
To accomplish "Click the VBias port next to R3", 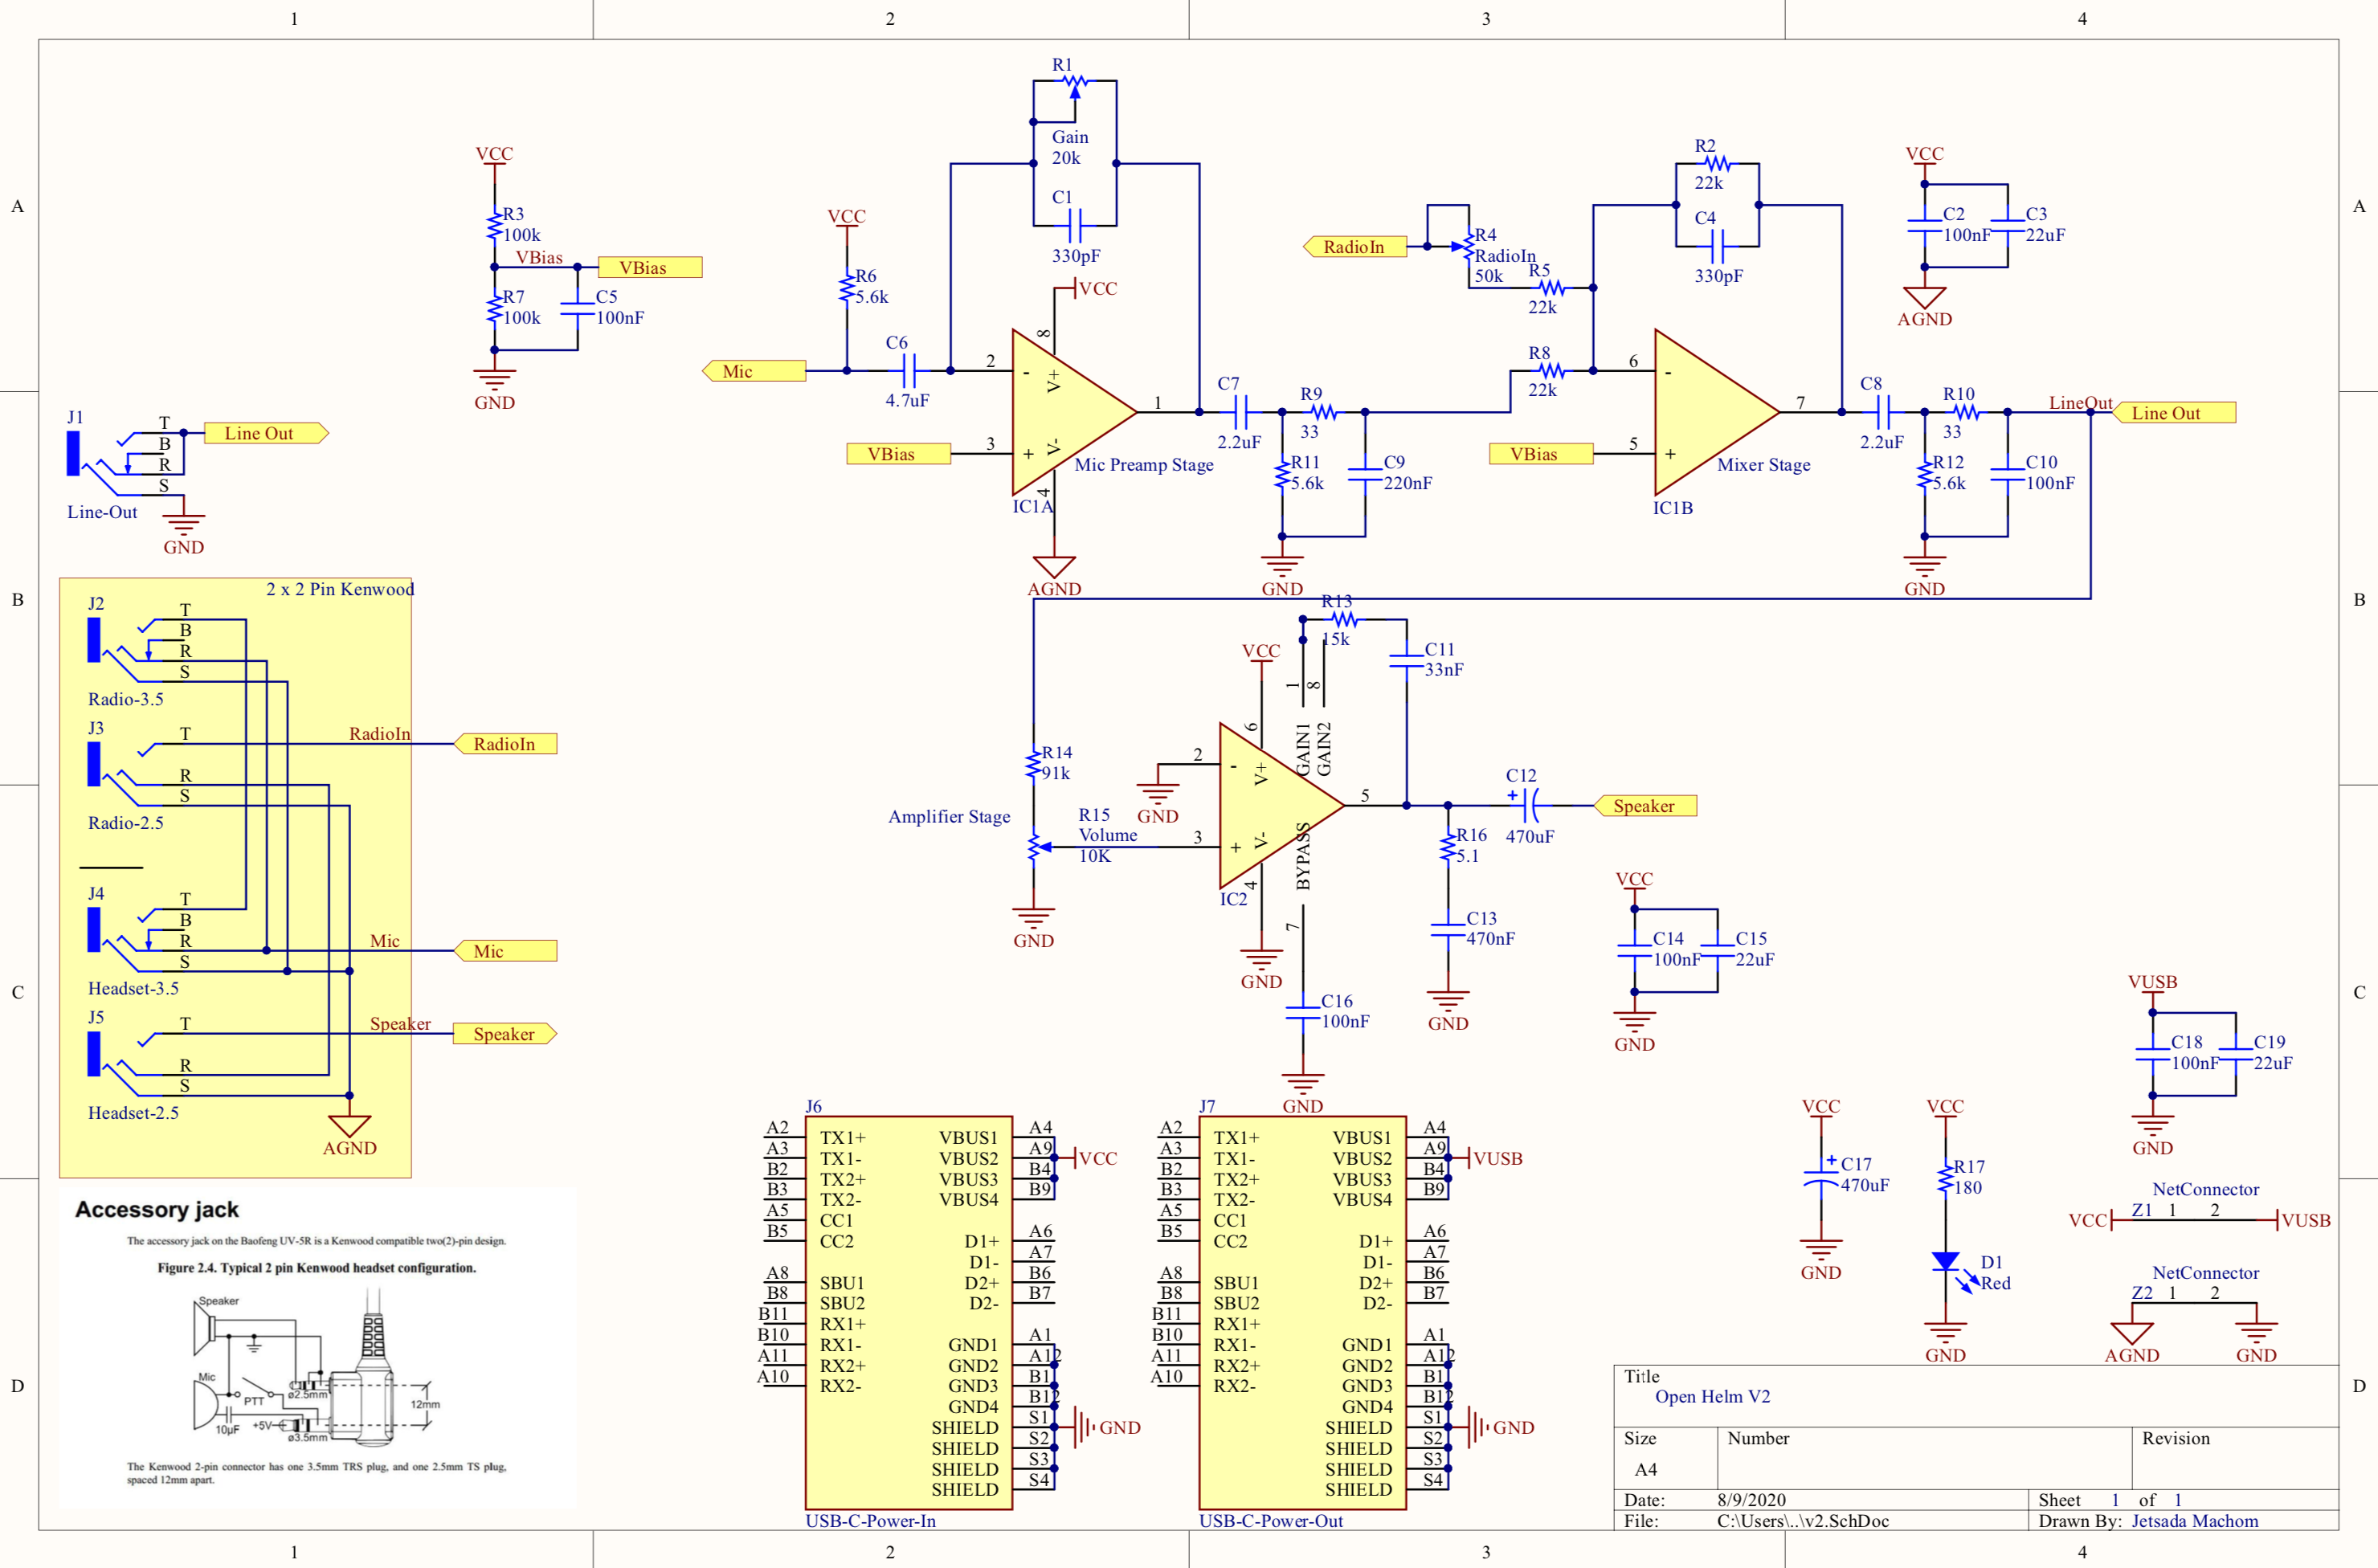I will pyautogui.click(x=649, y=267).
